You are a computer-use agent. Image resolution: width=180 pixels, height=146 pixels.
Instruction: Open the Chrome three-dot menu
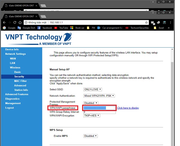(170, 22)
